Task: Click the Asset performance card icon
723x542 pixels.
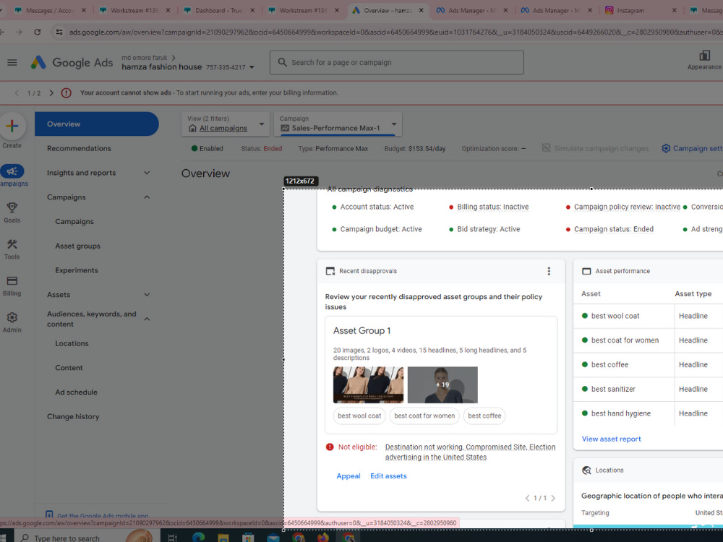Action: coord(586,271)
